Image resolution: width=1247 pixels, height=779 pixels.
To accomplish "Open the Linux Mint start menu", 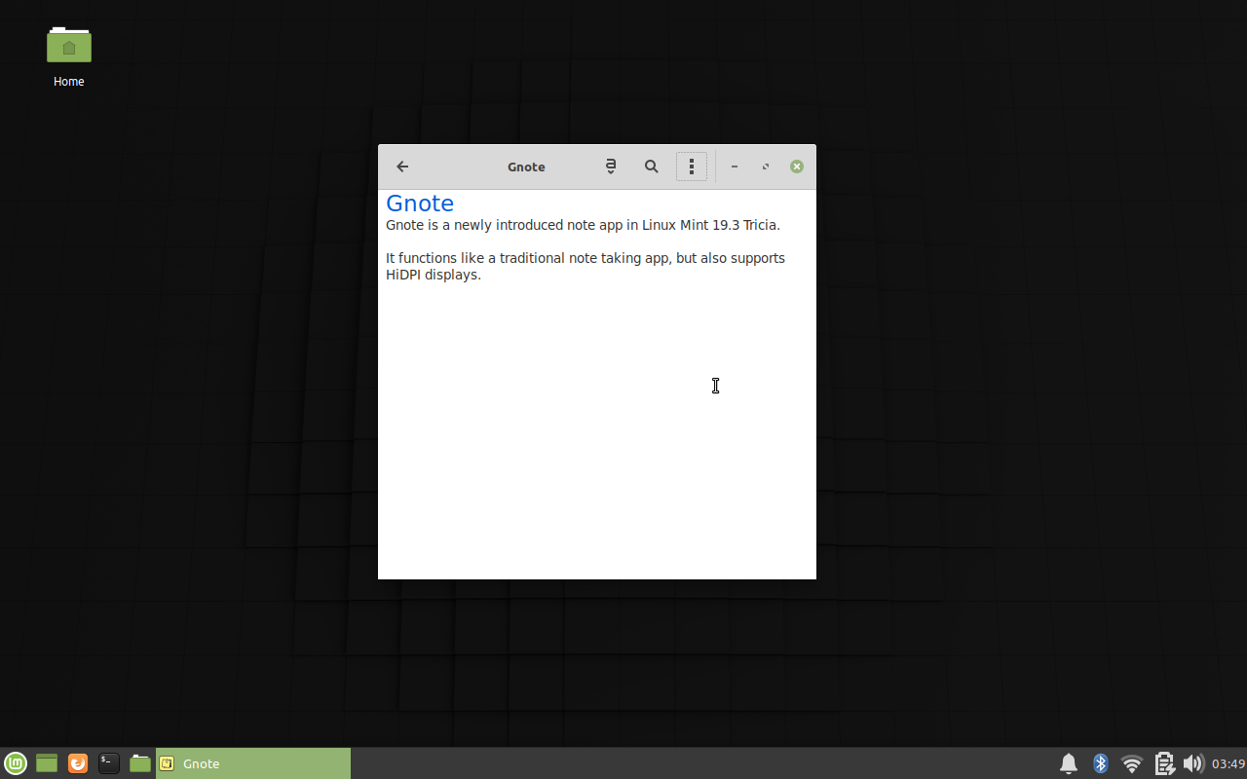I will (x=16, y=763).
